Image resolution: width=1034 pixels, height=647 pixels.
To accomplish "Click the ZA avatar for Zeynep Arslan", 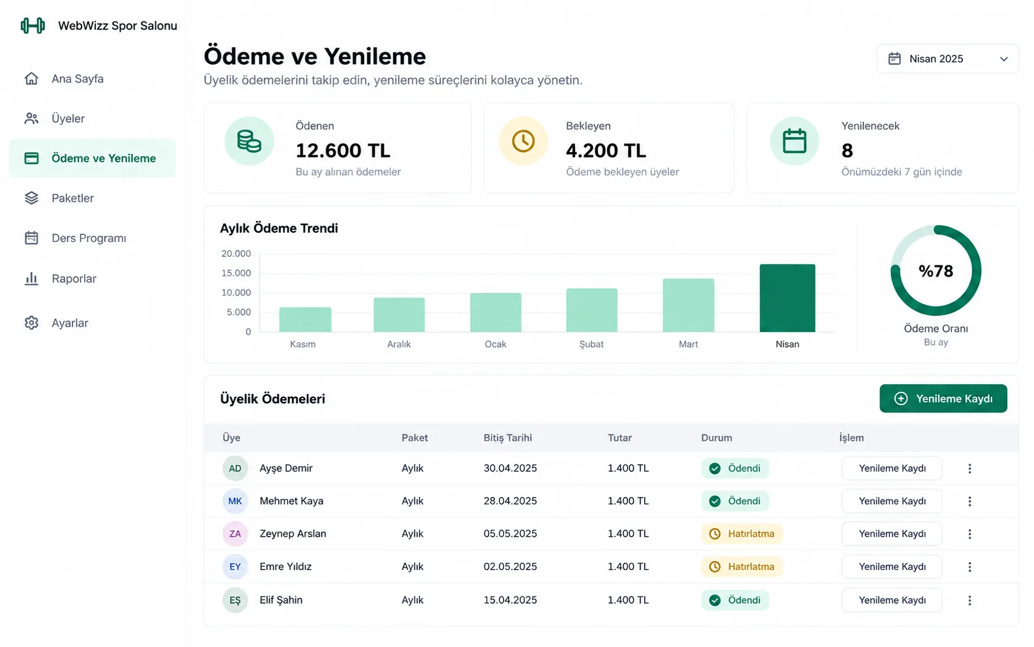I will (x=235, y=534).
